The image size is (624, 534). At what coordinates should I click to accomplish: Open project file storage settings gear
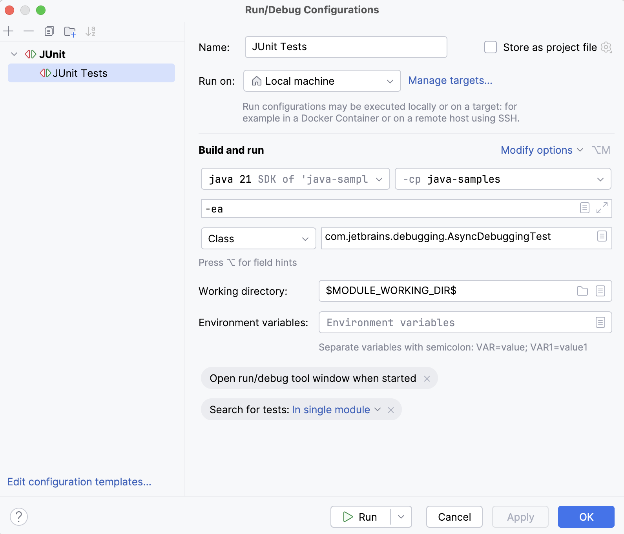606,47
